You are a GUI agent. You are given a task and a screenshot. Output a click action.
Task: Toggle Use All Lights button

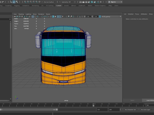[63, 17]
